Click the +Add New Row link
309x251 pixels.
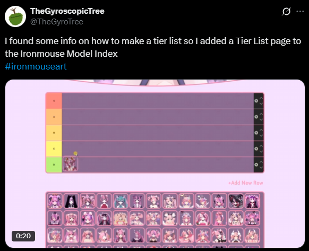pos(245,183)
